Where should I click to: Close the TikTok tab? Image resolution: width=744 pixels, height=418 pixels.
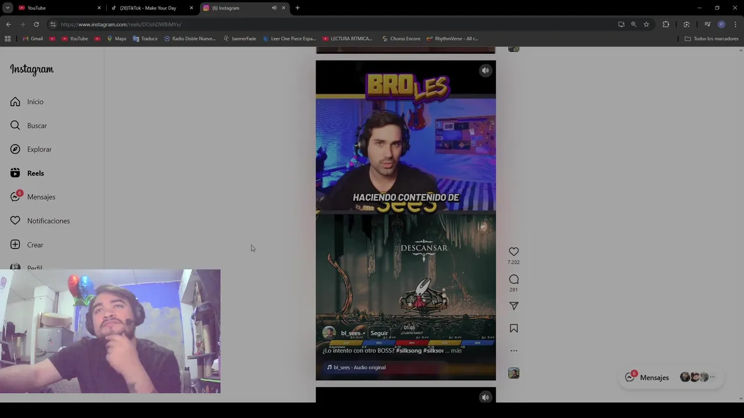click(x=191, y=8)
